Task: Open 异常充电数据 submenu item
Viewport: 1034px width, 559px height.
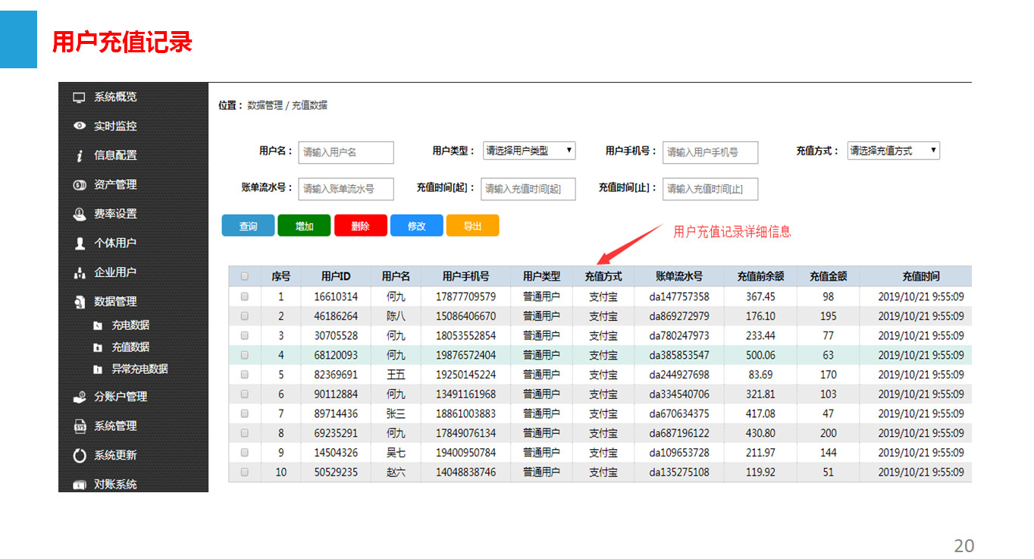Action: pyautogui.click(x=139, y=369)
